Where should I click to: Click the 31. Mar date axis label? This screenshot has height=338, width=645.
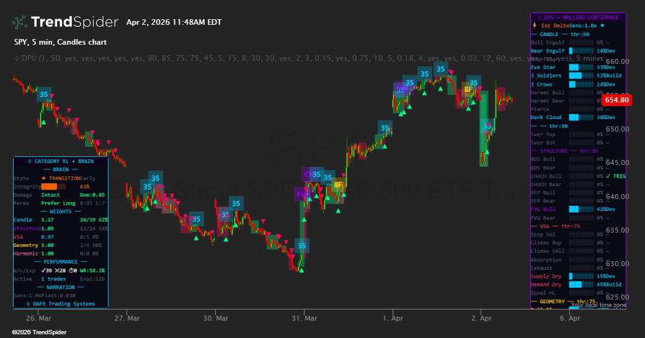(x=305, y=318)
